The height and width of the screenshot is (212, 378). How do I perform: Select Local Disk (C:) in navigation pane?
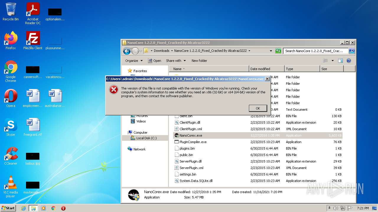click(x=146, y=138)
